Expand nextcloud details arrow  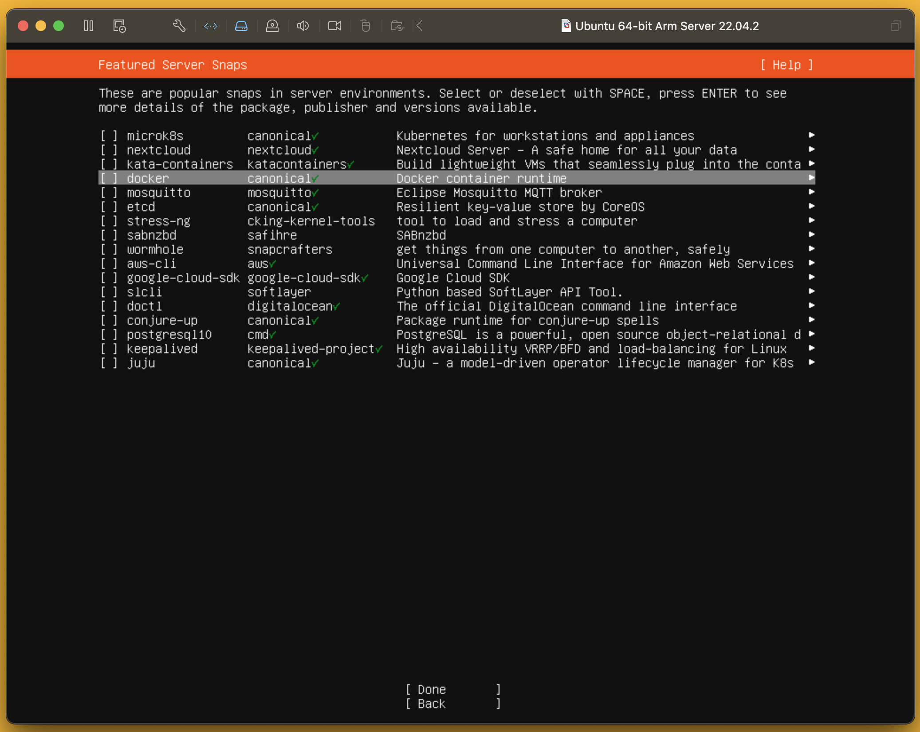pyautogui.click(x=811, y=149)
